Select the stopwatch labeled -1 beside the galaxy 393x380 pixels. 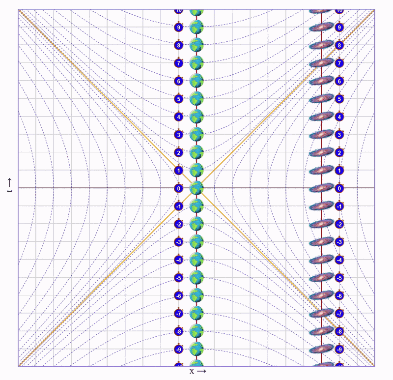(x=339, y=206)
